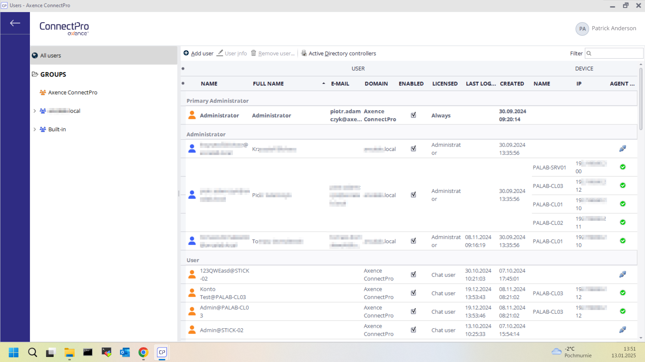645x362 pixels.
Task: Toggle Enabled checkbox for user last logged 08.11.2024
Action: pos(413,241)
